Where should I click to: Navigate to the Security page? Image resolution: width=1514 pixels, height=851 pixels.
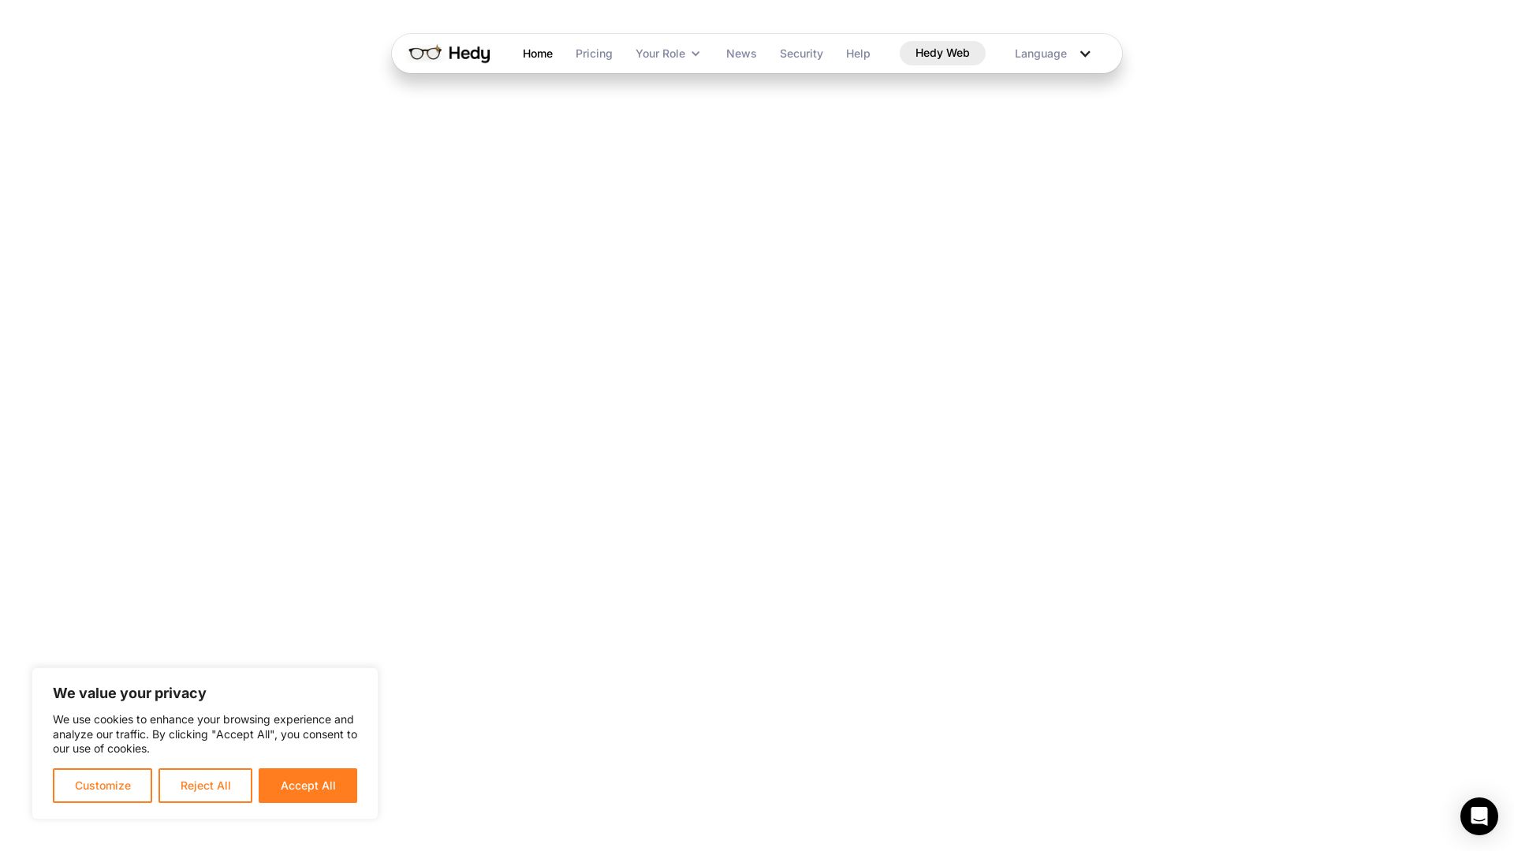[801, 54]
